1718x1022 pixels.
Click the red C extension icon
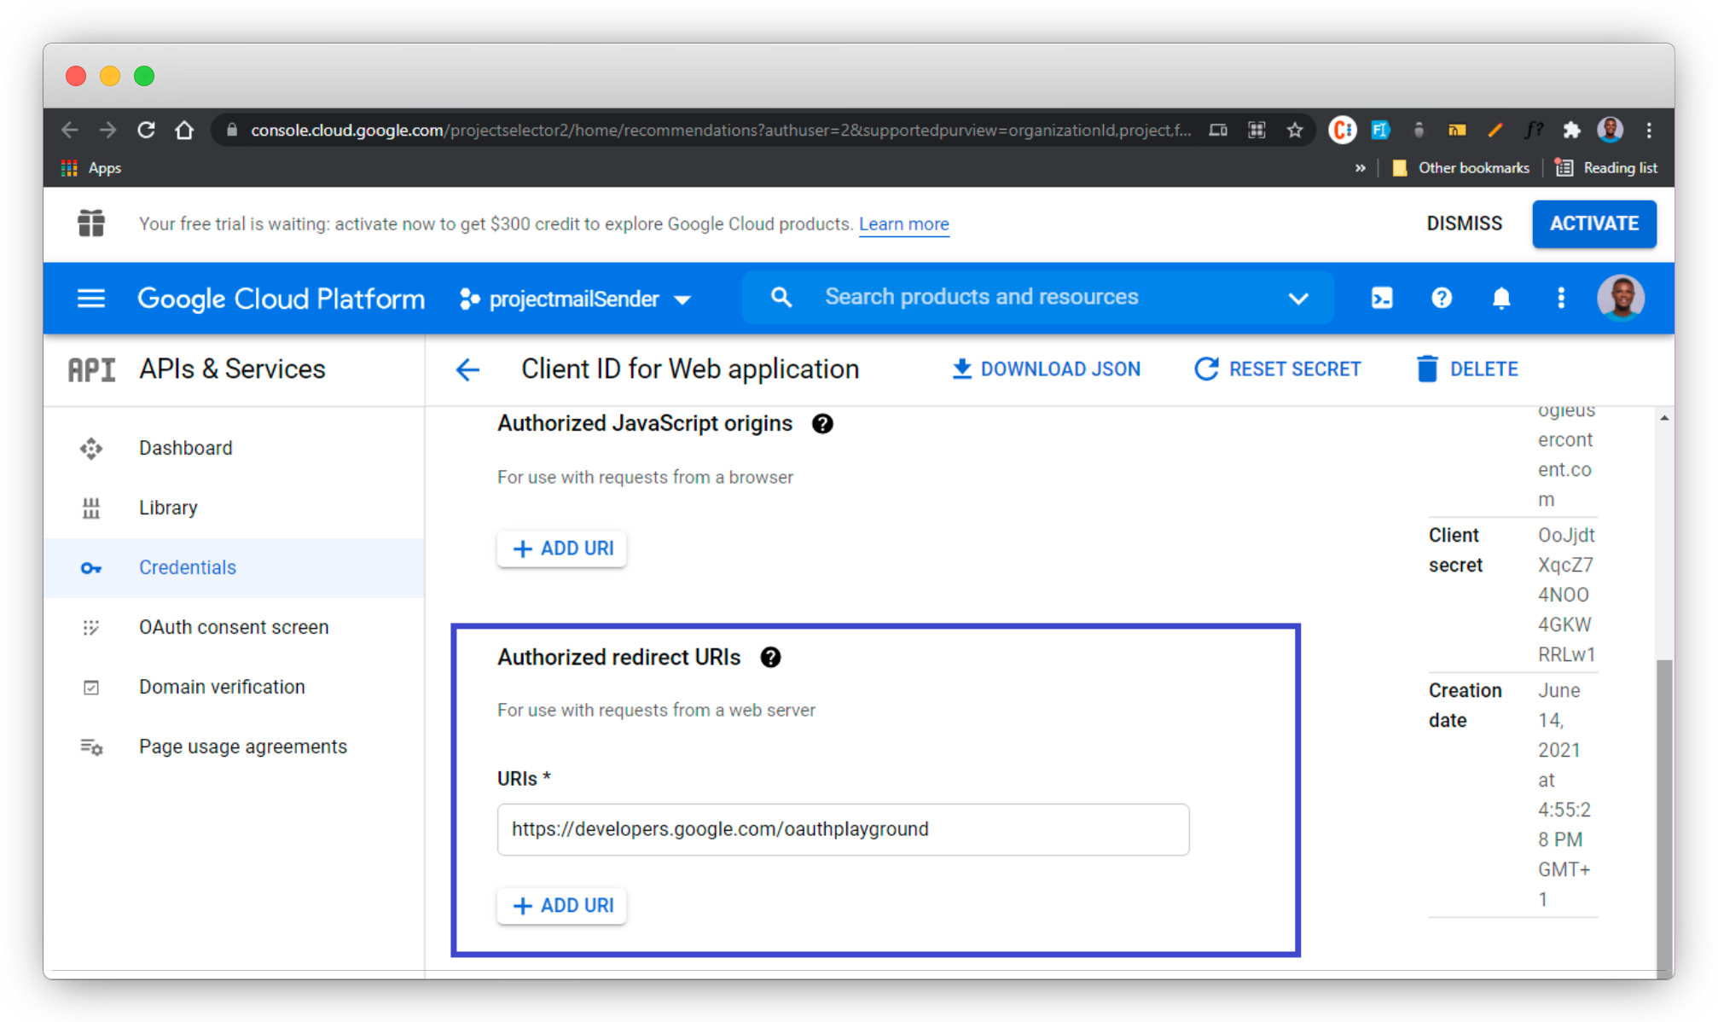[x=1343, y=130]
